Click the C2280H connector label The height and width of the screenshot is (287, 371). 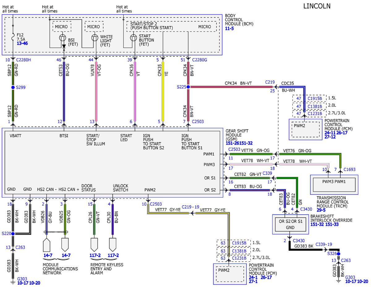23,60
